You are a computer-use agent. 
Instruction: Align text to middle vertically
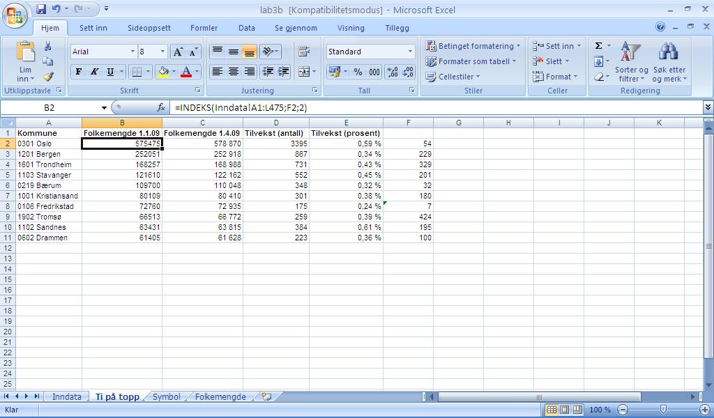234,52
